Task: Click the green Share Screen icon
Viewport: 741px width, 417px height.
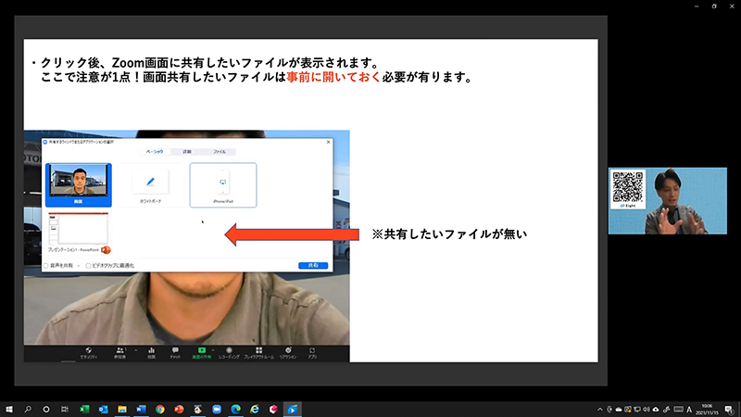Action: pos(201,350)
